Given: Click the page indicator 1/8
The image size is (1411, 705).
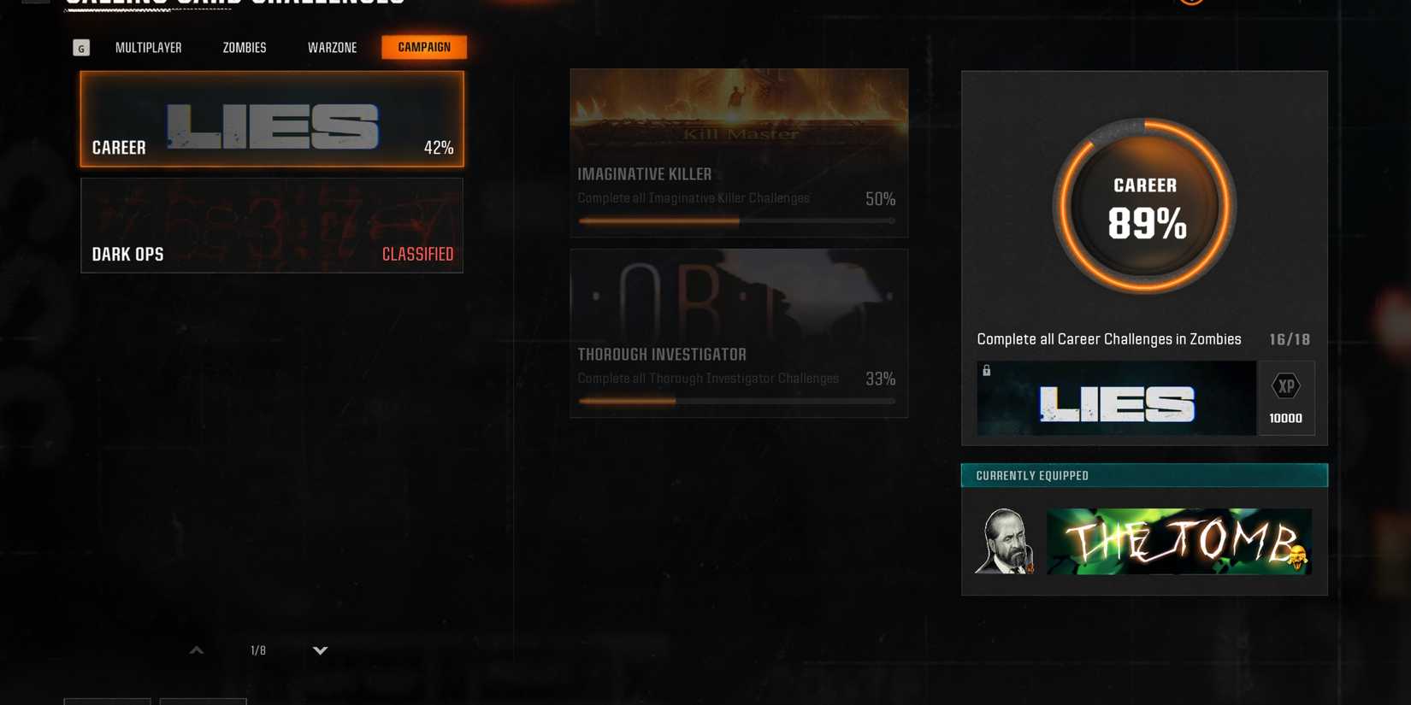Looking at the screenshot, I should coord(258,650).
